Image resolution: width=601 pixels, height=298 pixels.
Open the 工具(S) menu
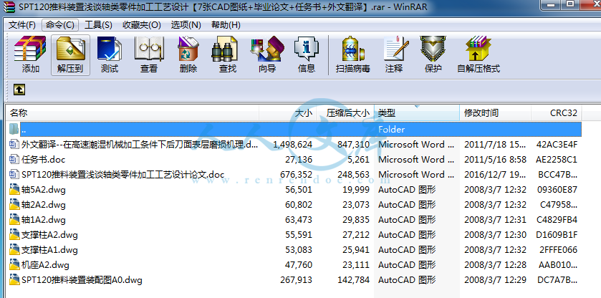click(x=98, y=25)
